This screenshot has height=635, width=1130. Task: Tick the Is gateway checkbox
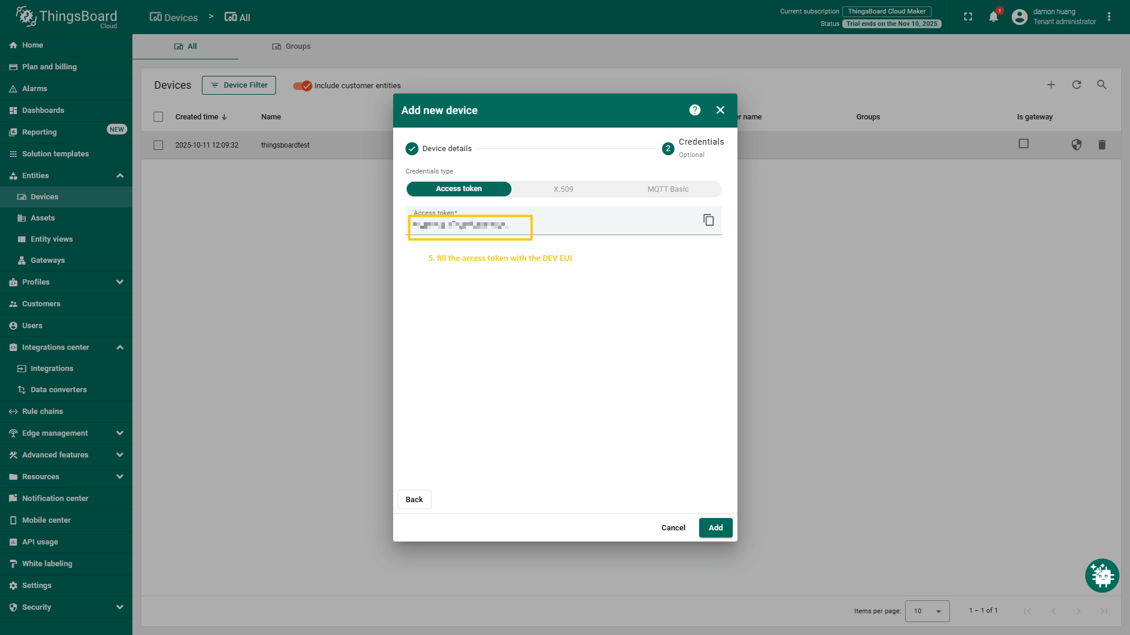1023,143
